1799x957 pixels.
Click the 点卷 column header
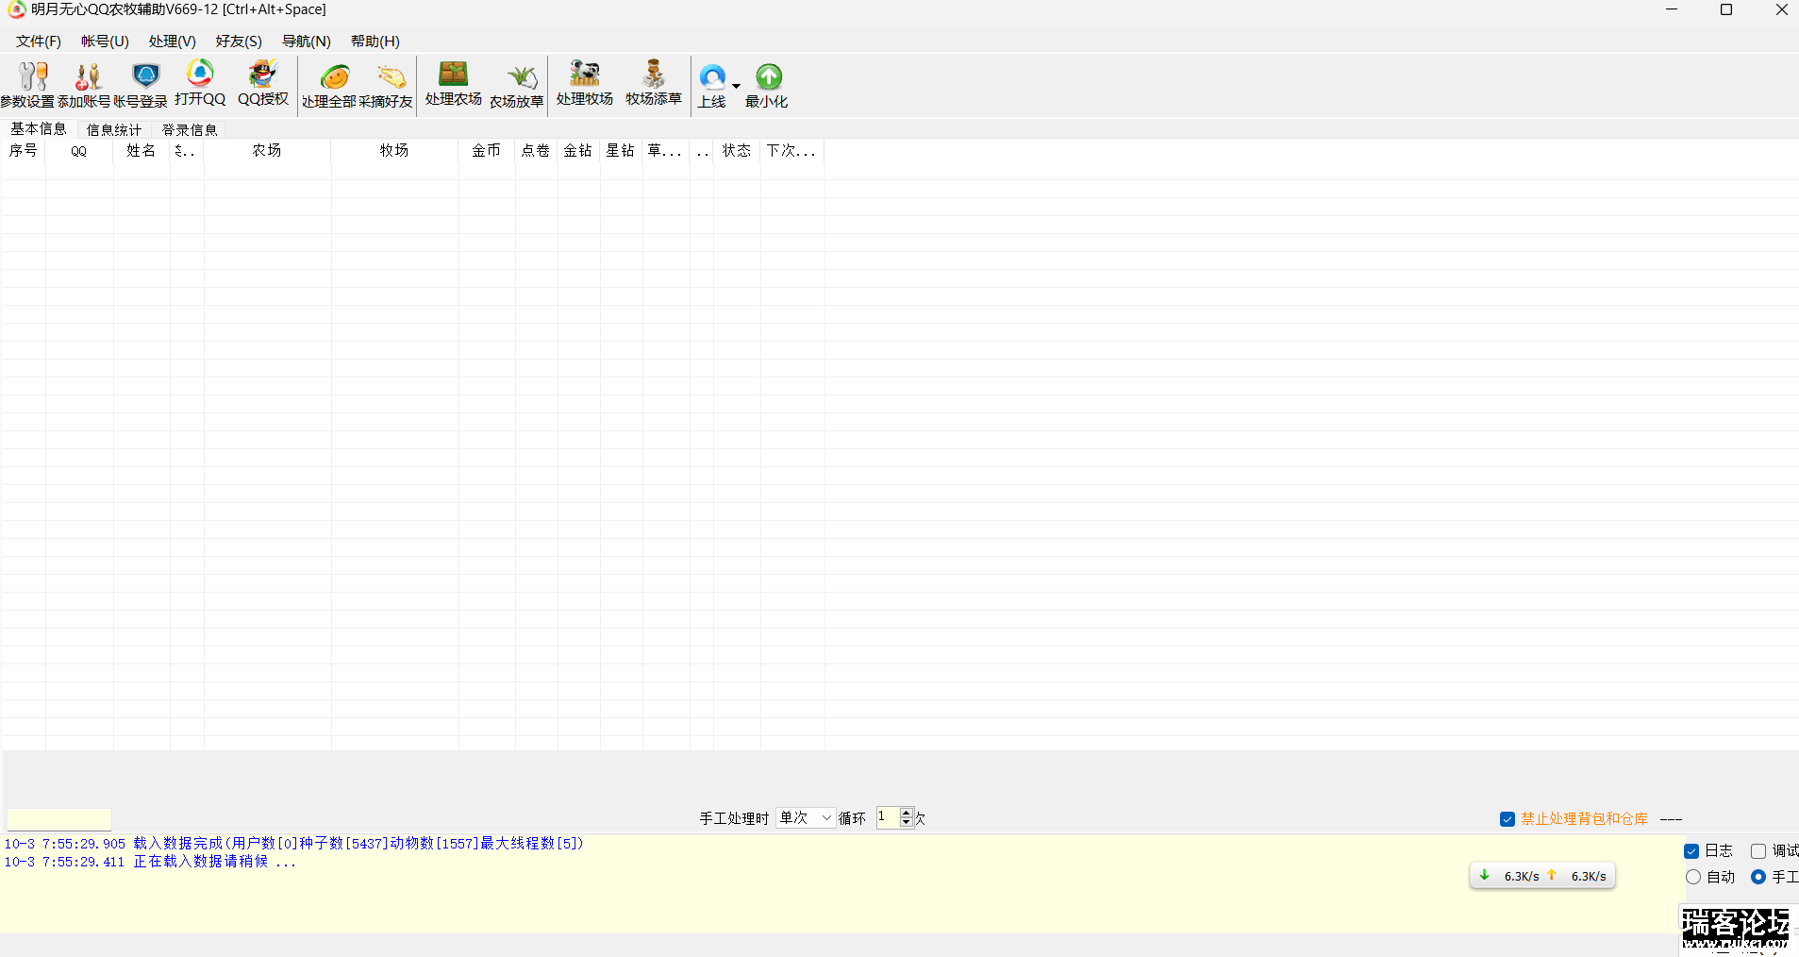click(536, 151)
